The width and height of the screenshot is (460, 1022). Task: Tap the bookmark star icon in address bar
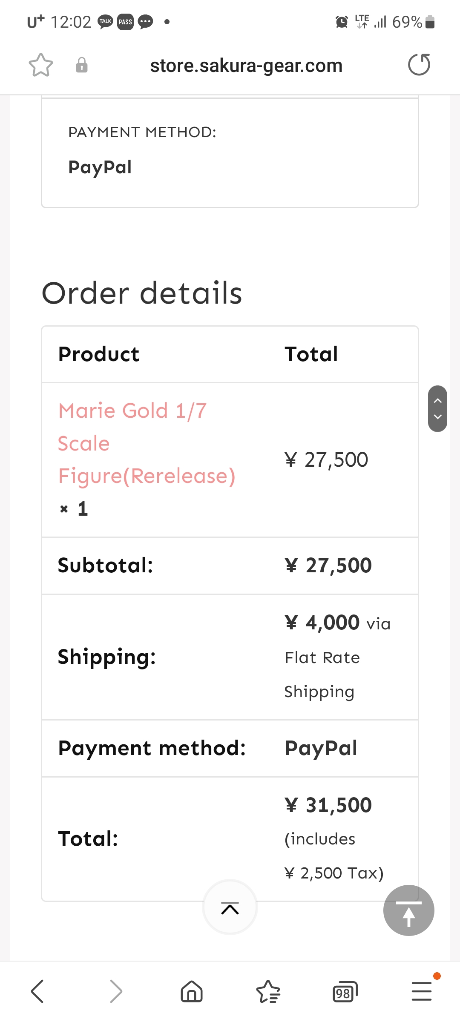[x=41, y=65]
